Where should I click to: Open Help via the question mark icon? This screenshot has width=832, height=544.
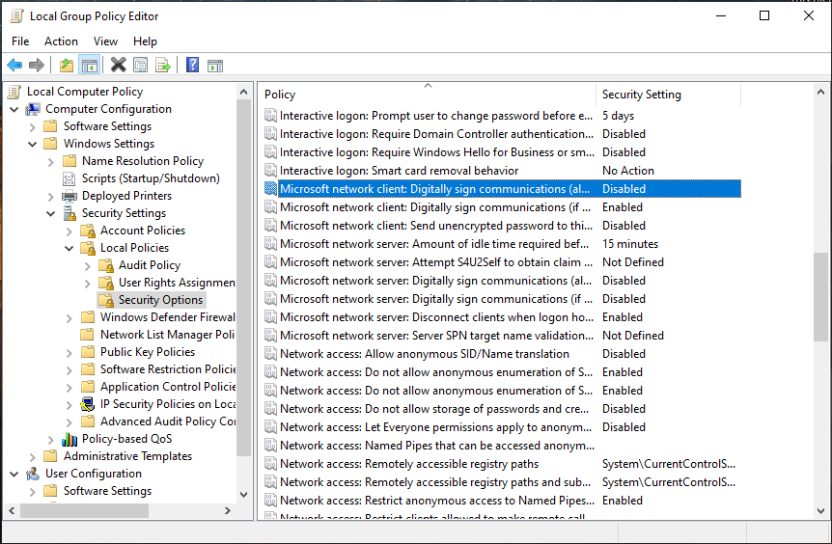point(192,66)
